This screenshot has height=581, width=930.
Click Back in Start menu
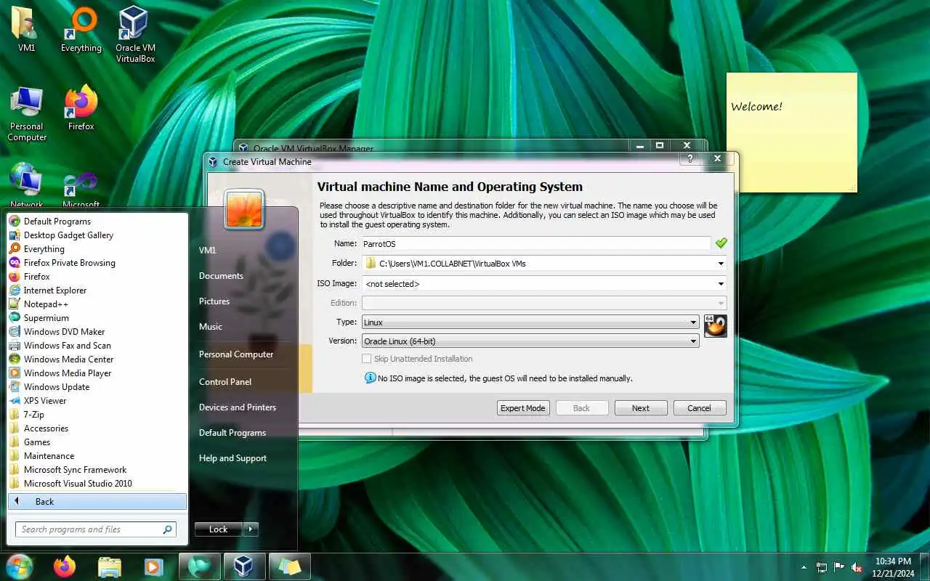tap(97, 502)
